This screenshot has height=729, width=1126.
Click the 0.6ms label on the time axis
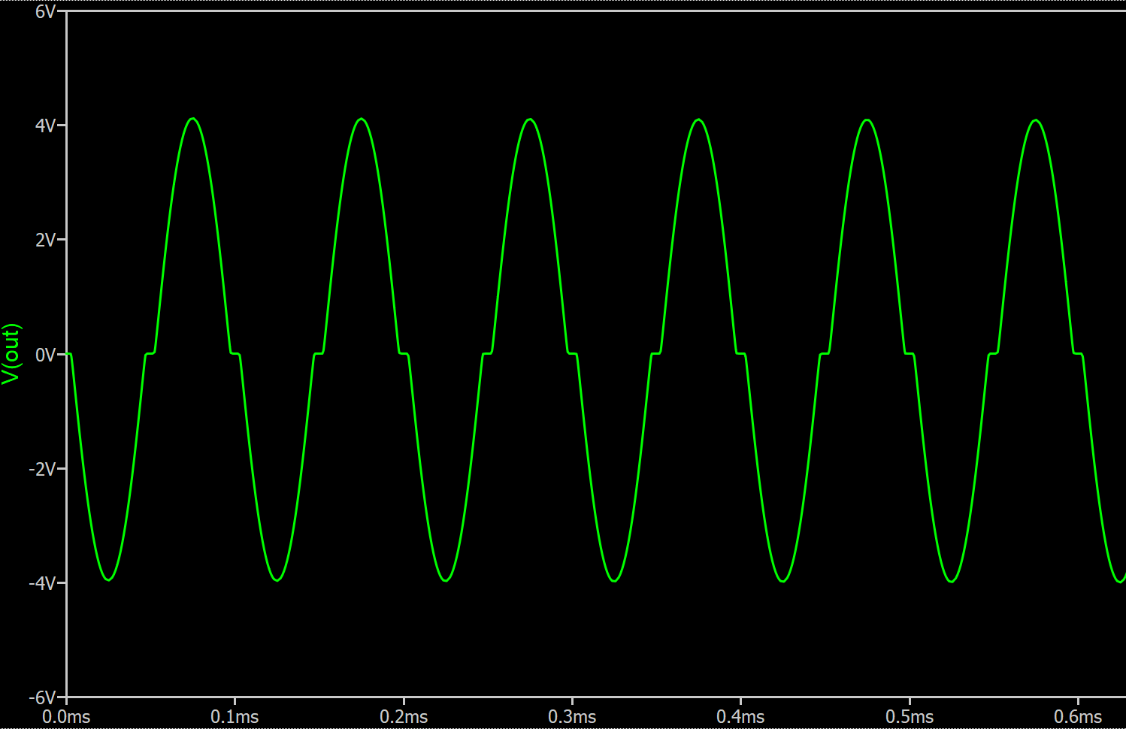1078,717
